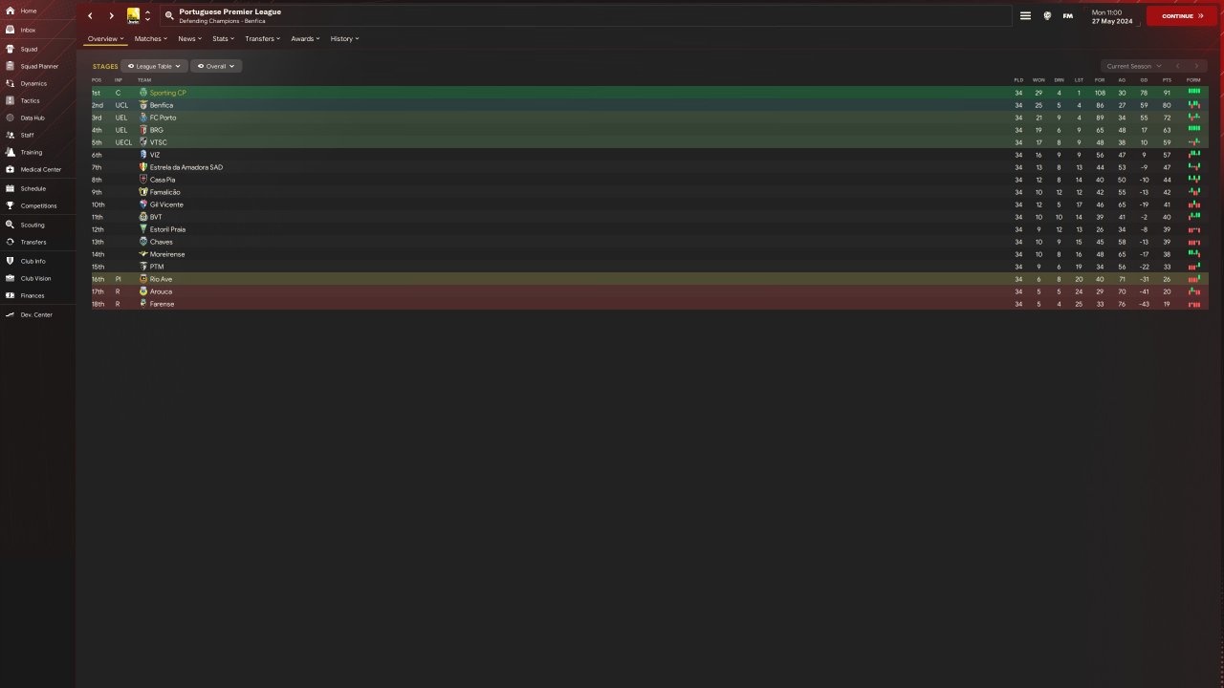Sort table by GD column header
This screenshot has width=1224, height=688.
[x=1144, y=79]
